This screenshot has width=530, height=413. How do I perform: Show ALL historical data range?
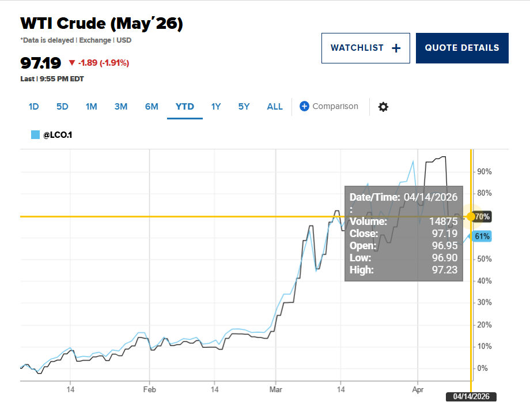[x=275, y=107]
